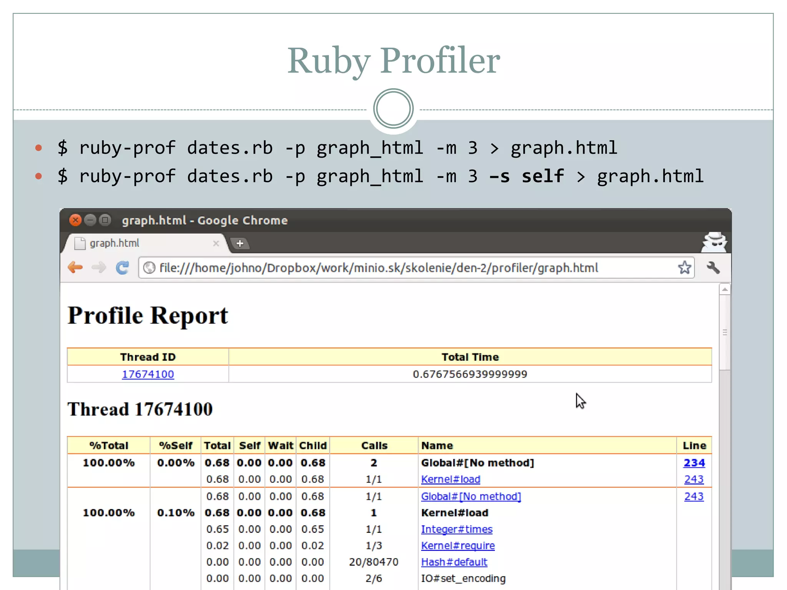Close the graph.html tab using its X
The image size is (787, 590).
(x=216, y=243)
